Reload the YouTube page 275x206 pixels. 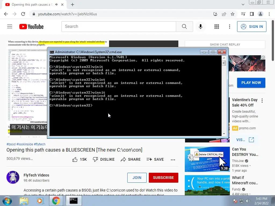point(23,14)
